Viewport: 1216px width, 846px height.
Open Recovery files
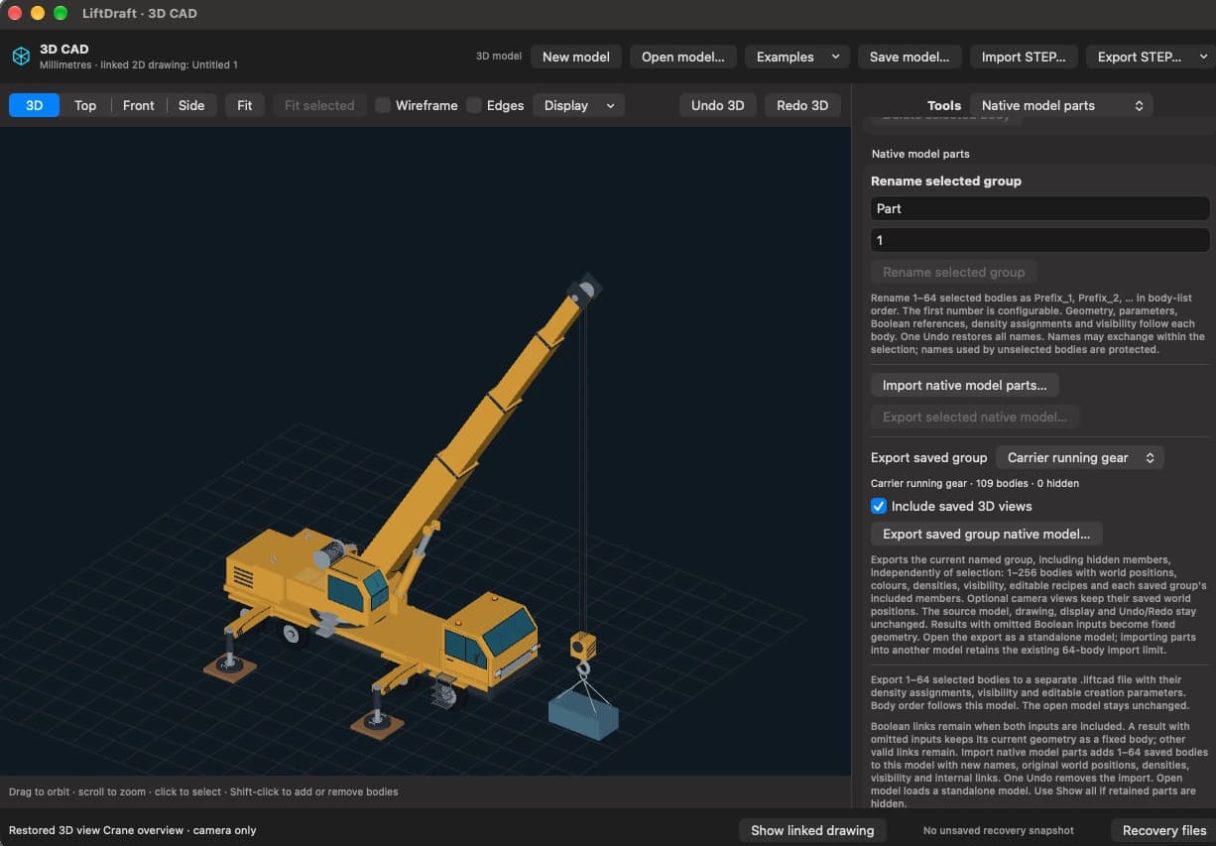click(x=1164, y=830)
